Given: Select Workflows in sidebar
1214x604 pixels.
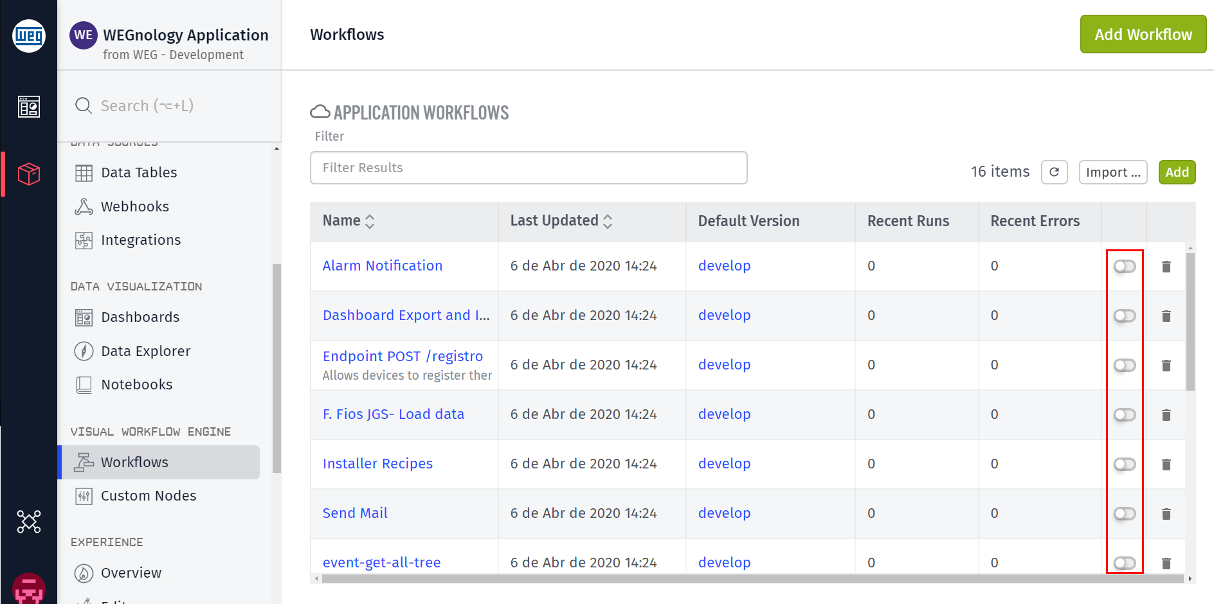Looking at the screenshot, I should pos(158,463).
